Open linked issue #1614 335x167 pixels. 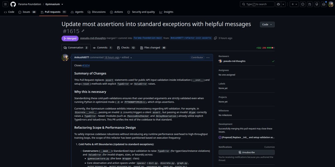pos(86,65)
